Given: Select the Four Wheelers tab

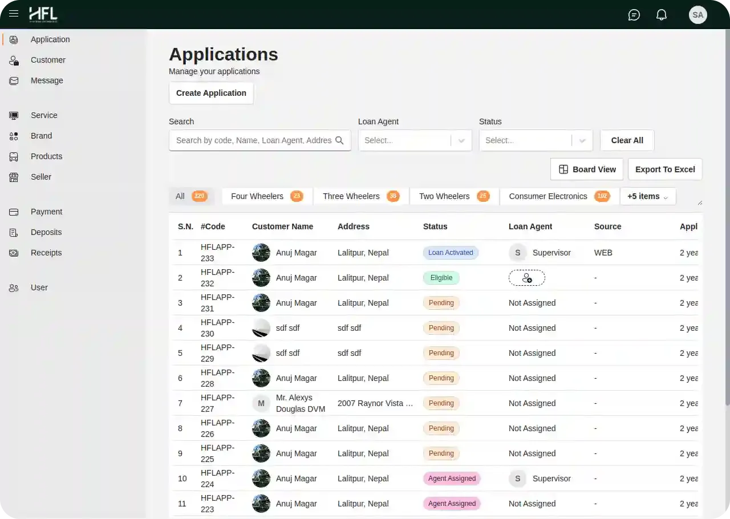Looking at the screenshot, I should tap(267, 196).
